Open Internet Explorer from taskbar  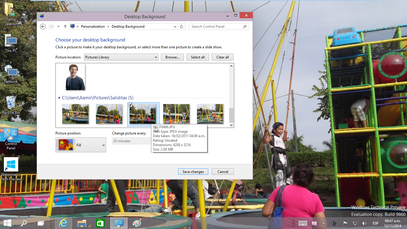point(63,223)
